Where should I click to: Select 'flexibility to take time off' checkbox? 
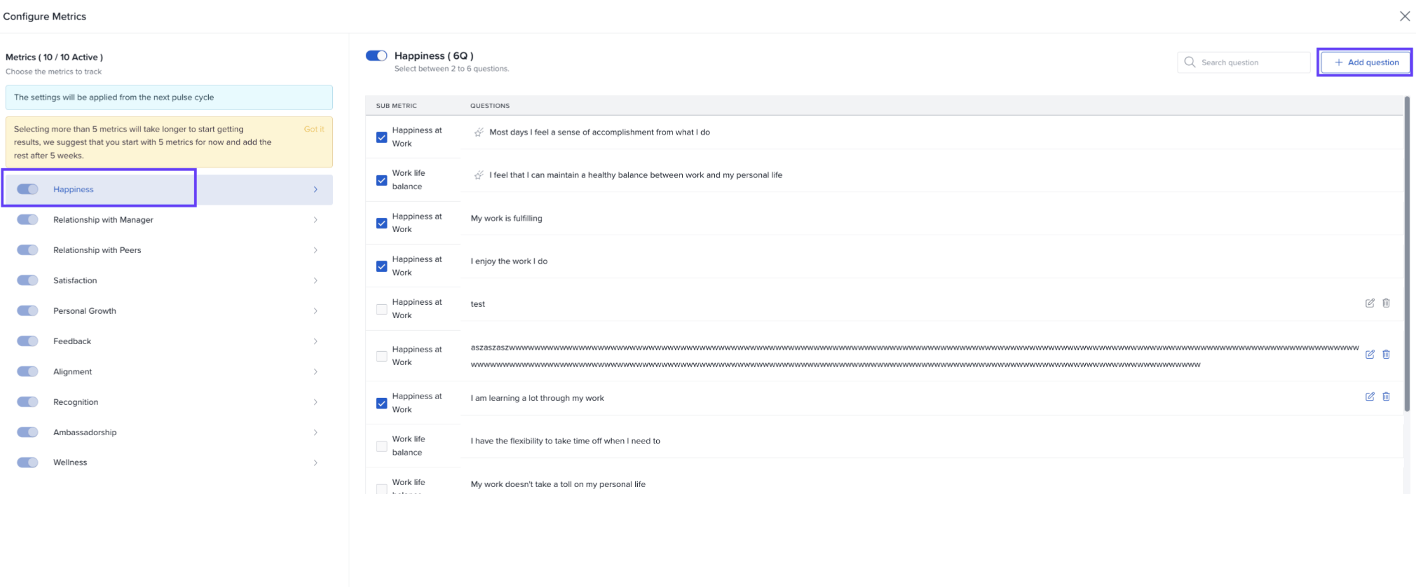382,447
